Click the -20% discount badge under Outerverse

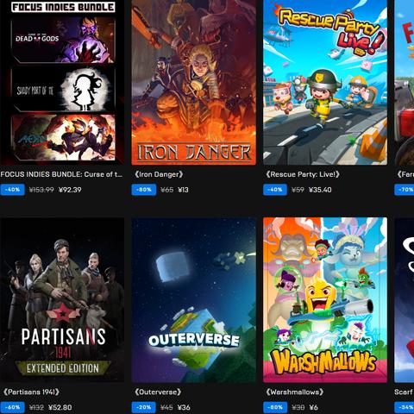pyautogui.click(x=144, y=407)
